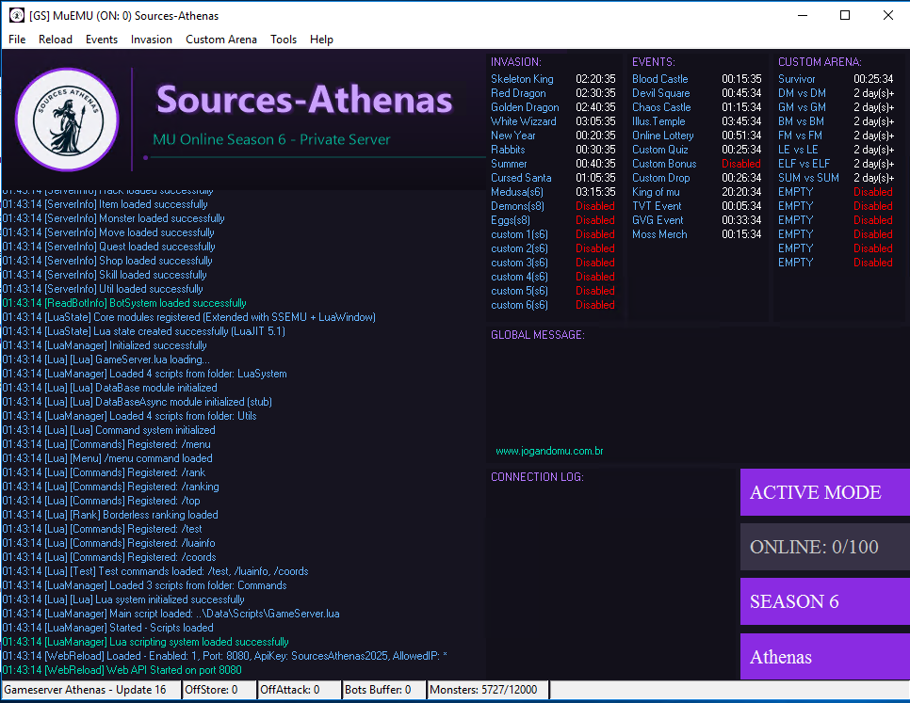
Task: Open the Tools menu
Action: pyautogui.click(x=284, y=40)
